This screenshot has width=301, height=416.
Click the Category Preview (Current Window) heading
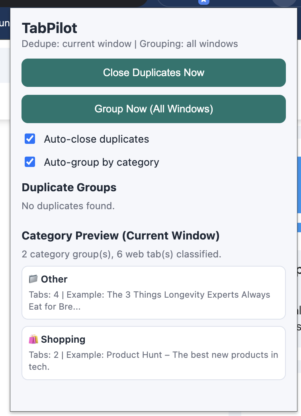120,235
